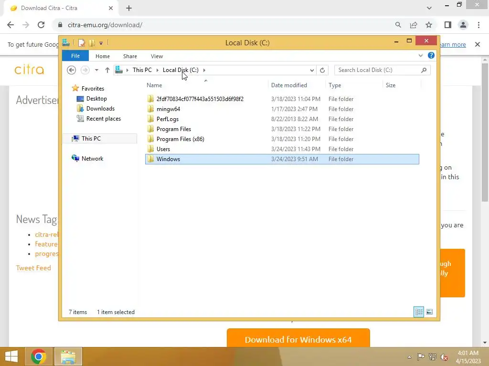
Task: Expand the arrow before This PC breadcrumb
Action: click(127, 70)
